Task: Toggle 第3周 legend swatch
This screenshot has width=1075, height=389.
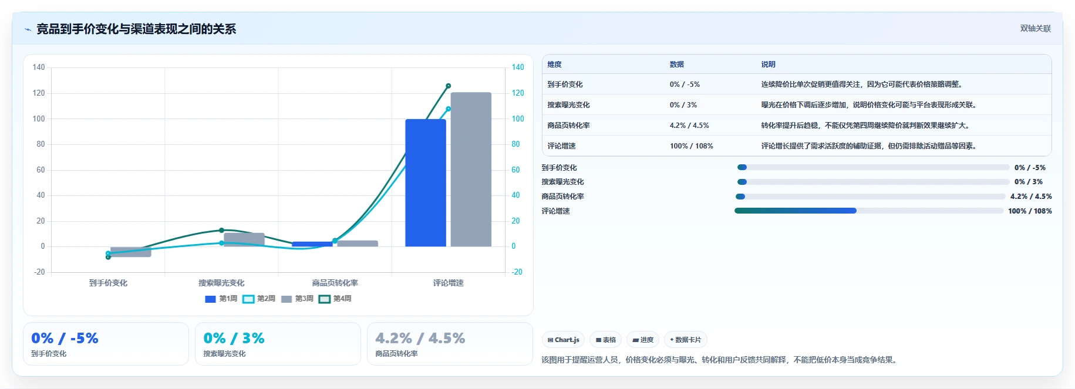Action: pos(287,299)
